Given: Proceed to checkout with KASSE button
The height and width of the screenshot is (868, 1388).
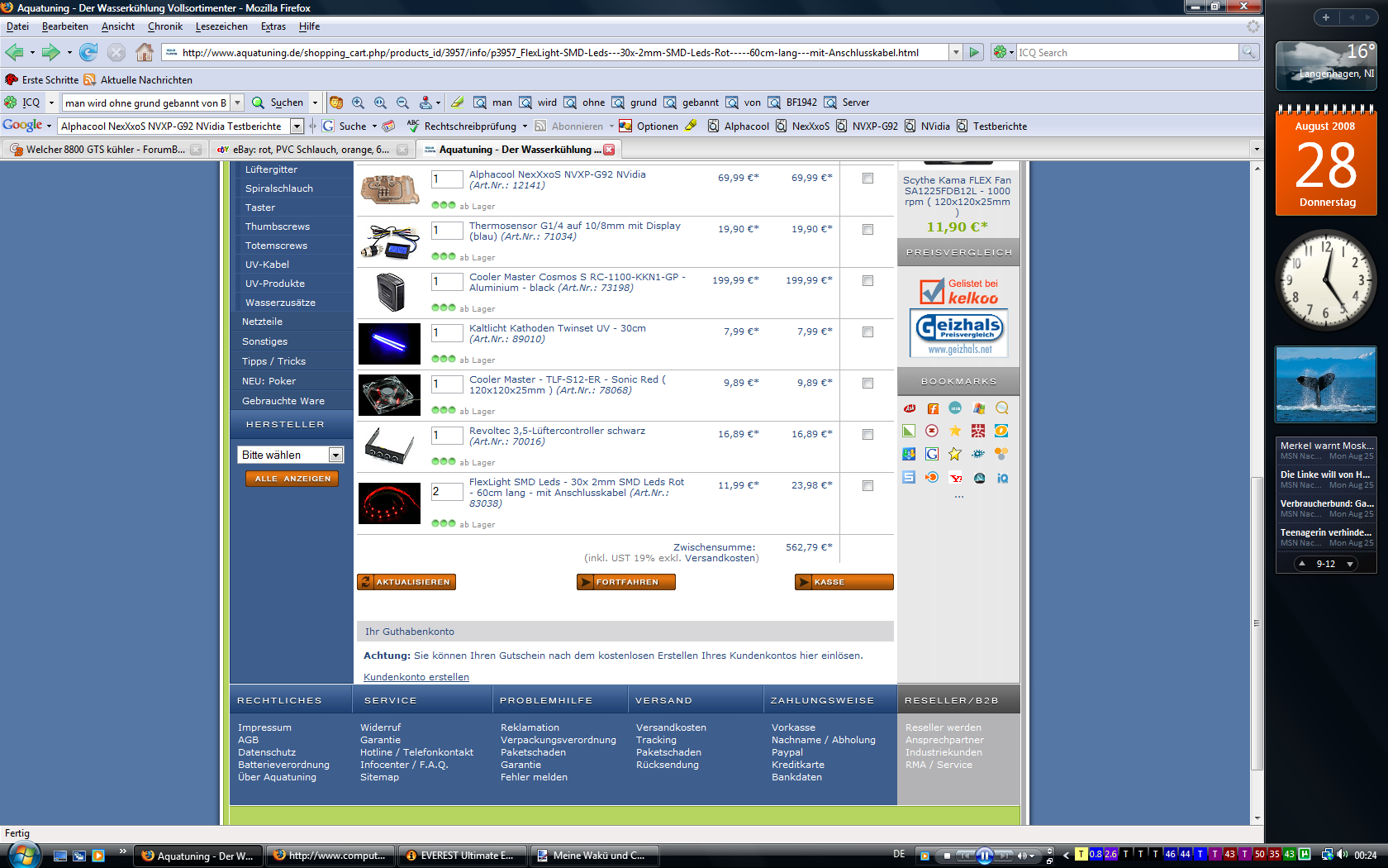Looking at the screenshot, I should coord(844,582).
